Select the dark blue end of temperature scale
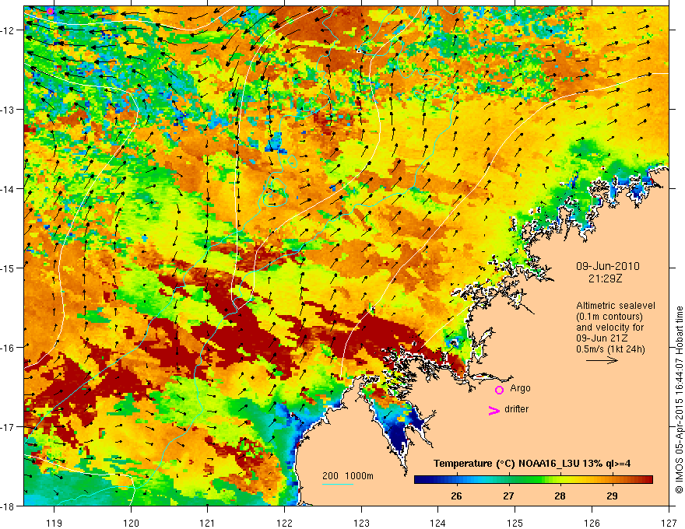The height and width of the screenshot is (529, 685). (420, 480)
